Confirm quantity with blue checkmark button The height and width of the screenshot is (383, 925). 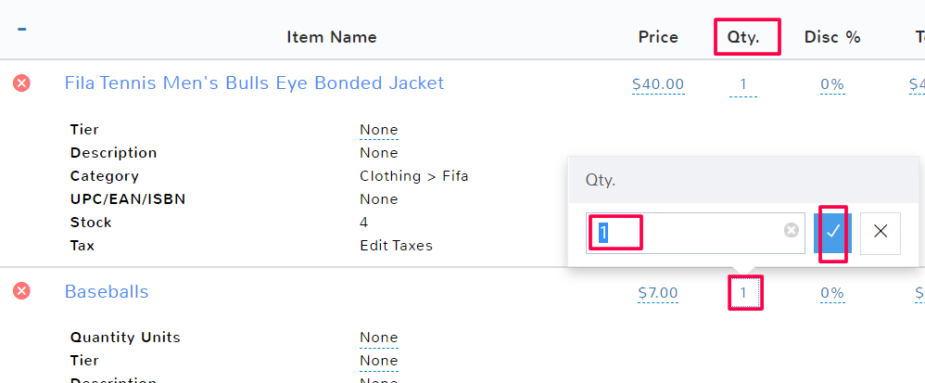click(832, 232)
